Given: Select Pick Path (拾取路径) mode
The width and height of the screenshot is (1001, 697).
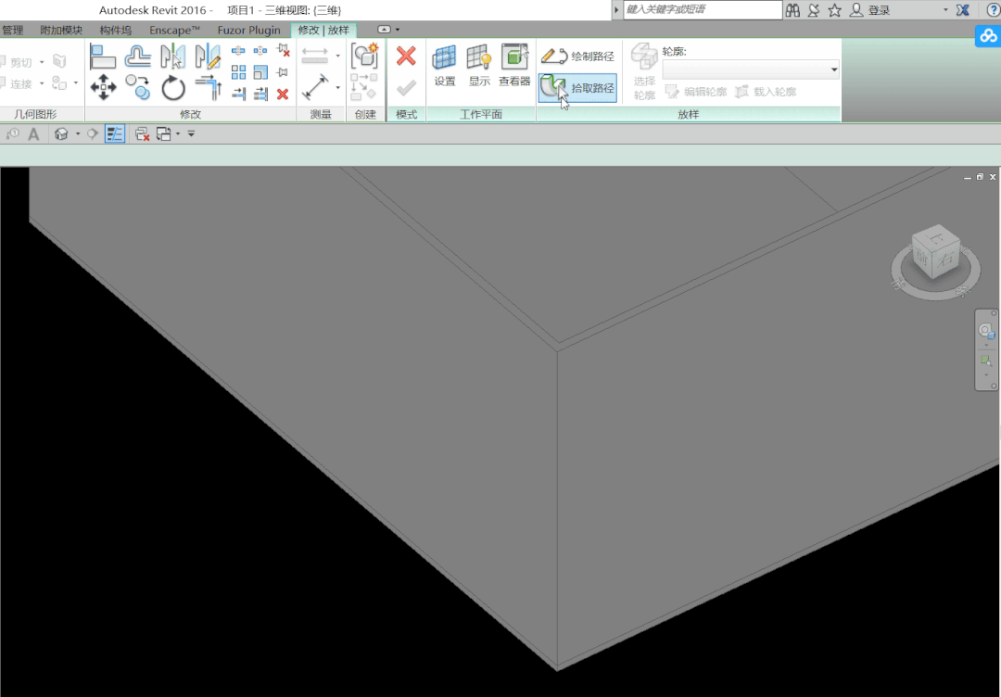Looking at the screenshot, I should point(577,87).
